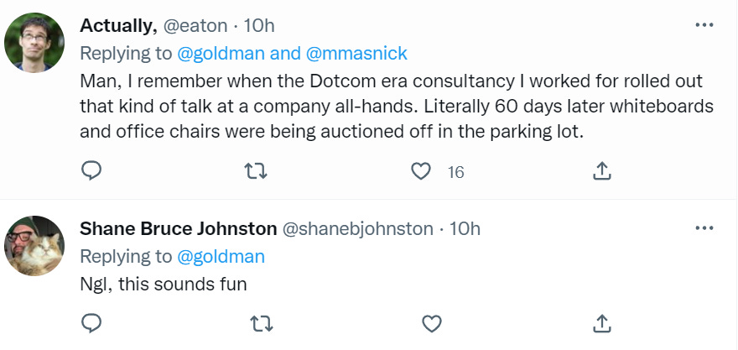Click the 10h timestamp on Shane's tweet
Image resolution: width=738 pixels, height=350 pixels.
pyautogui.click(x=465, y=229)
